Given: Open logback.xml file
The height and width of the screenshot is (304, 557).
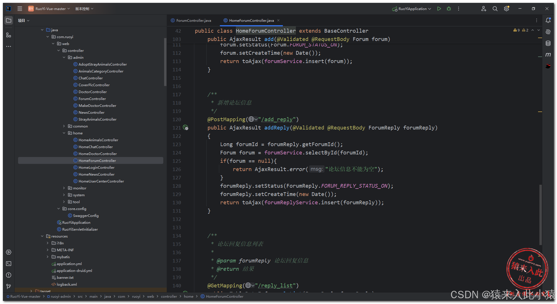Looking at the screenshot, I should click(x=67, y=284).
